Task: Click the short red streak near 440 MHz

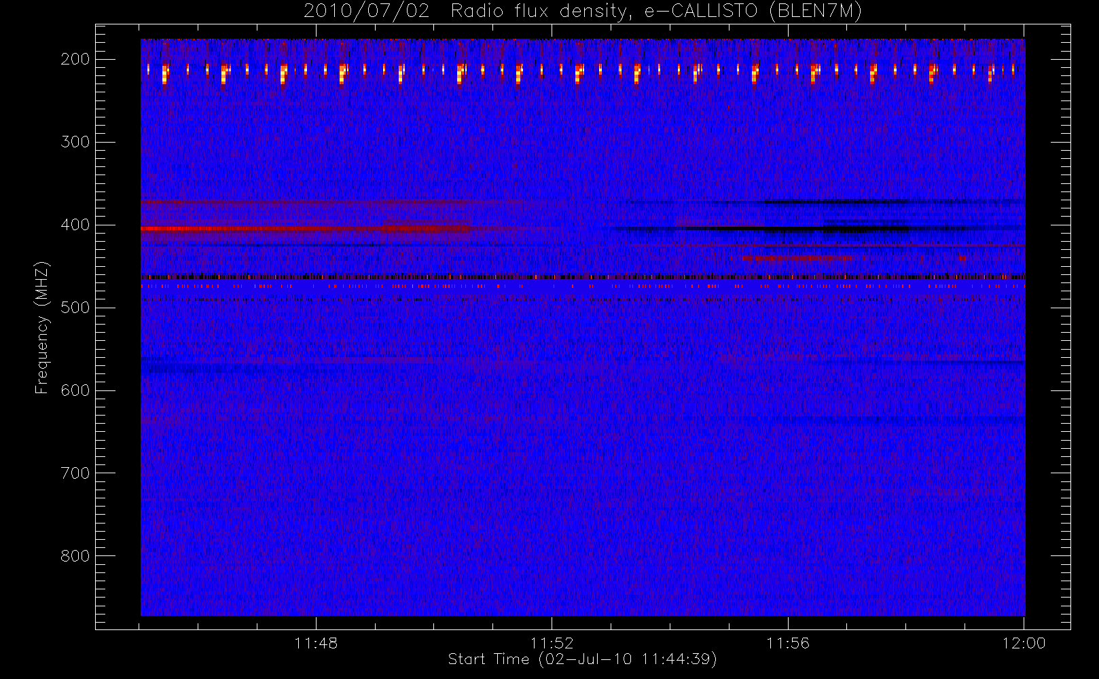Action: tap(797, 258)
